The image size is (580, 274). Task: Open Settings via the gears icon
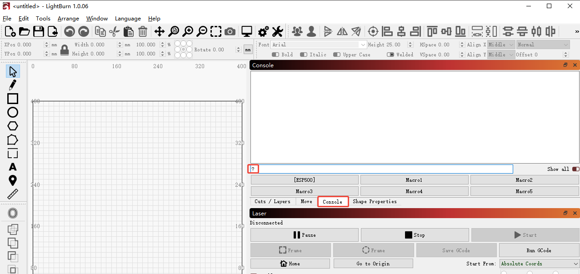(263, 31)
